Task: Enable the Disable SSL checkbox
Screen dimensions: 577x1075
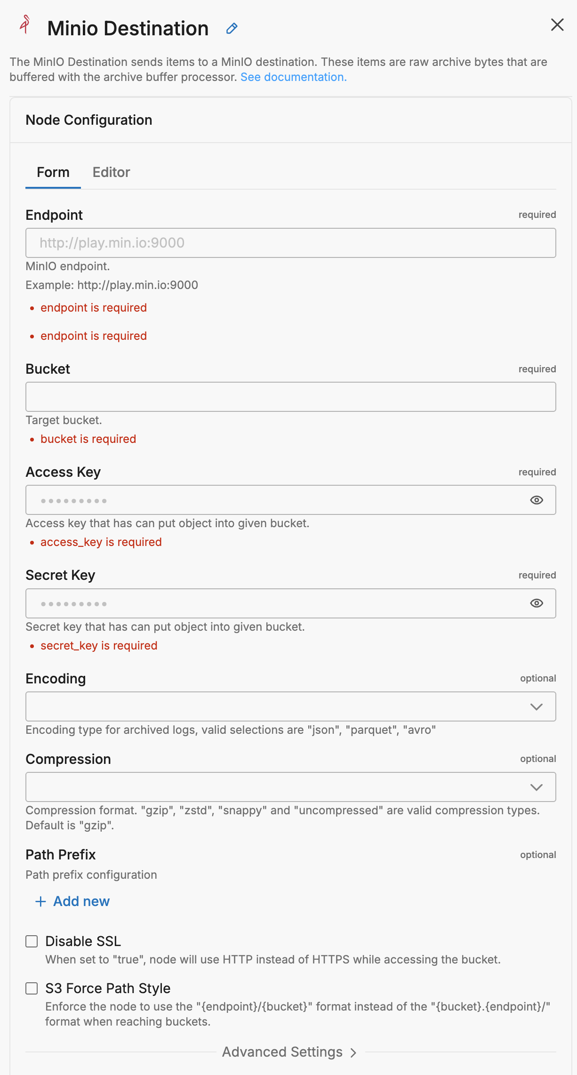Action: click(32, 941)
